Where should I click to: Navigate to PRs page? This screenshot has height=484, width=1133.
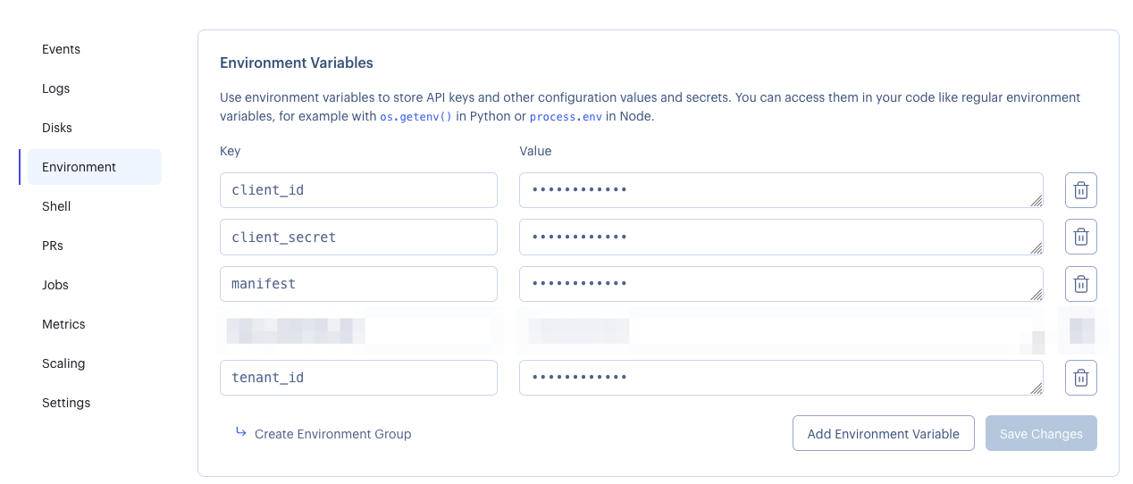tap(53, 246)
